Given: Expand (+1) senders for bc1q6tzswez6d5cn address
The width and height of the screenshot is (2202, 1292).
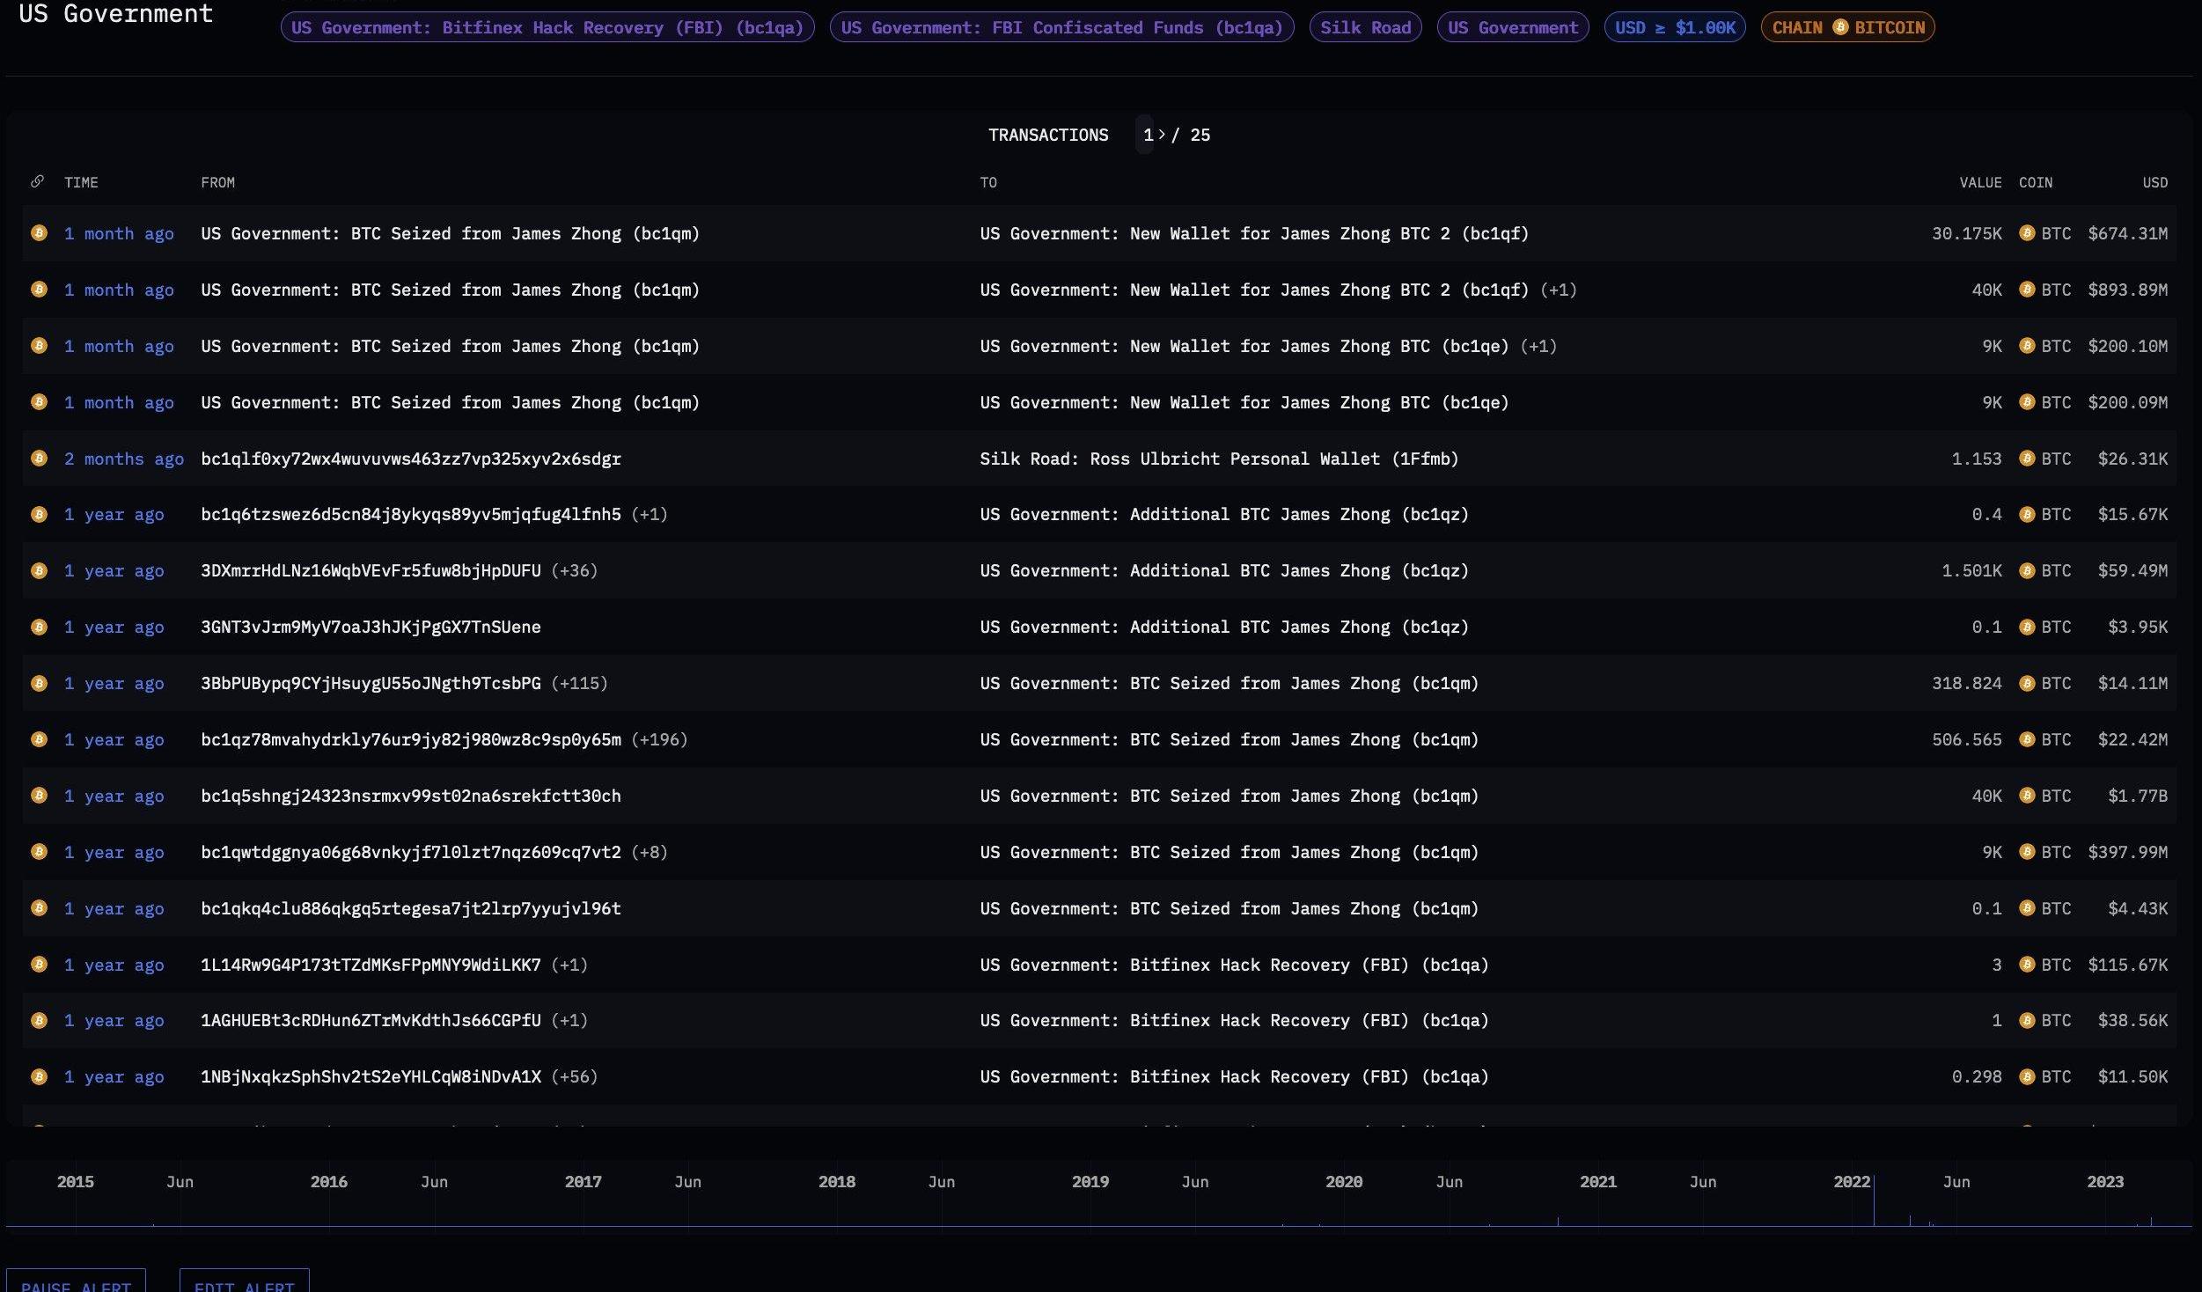Looking at the screenshot, I should tap(650, 514).
